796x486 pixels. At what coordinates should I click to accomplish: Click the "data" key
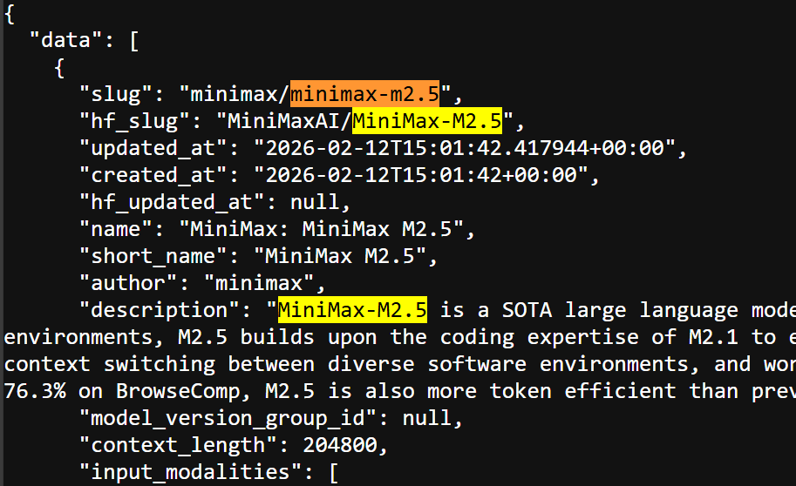[x=66, y=40]
